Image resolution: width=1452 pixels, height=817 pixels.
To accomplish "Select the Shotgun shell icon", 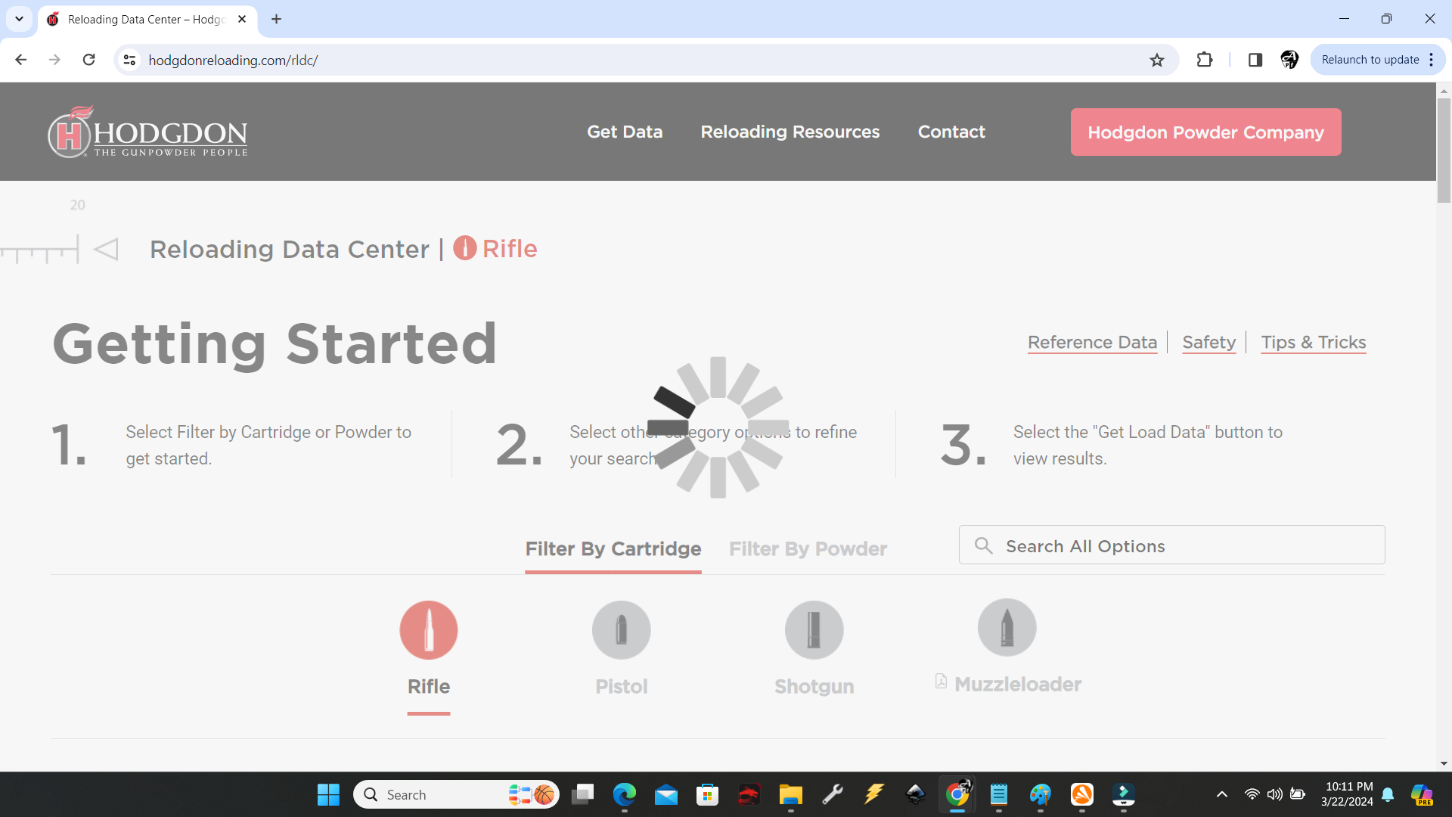I will 814,630.
